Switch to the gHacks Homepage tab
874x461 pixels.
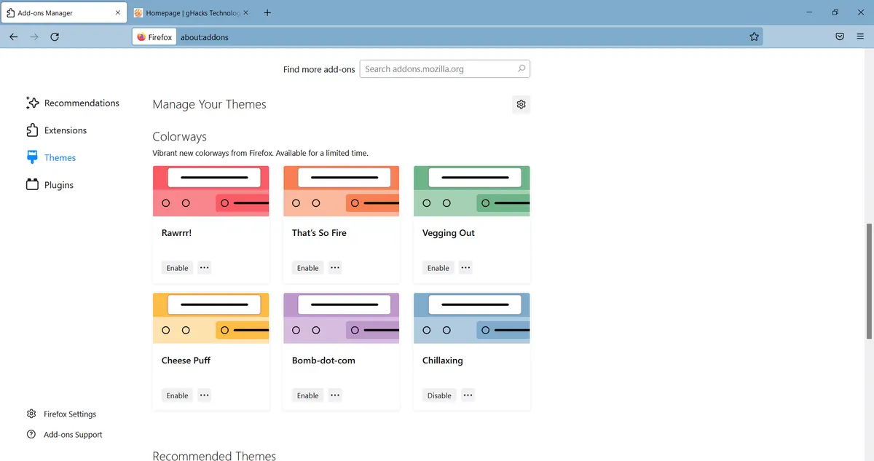tap(193, 12)
